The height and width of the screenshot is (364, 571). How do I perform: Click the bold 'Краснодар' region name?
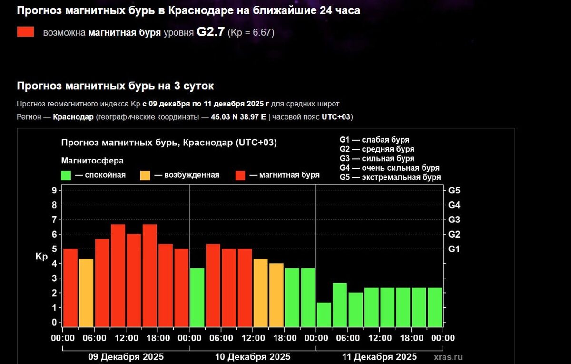(x=73, y=117)
